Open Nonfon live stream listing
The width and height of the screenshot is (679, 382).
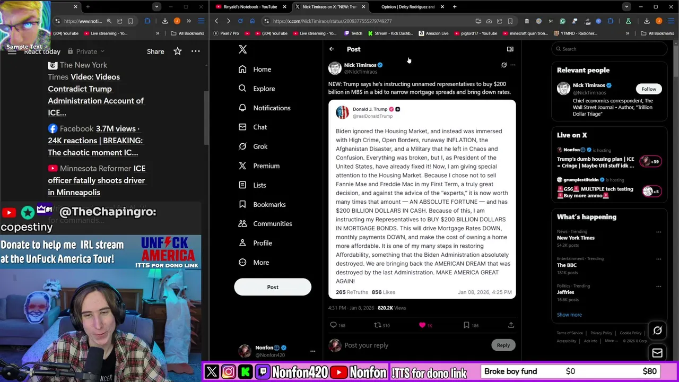click(x=609, y=158)
